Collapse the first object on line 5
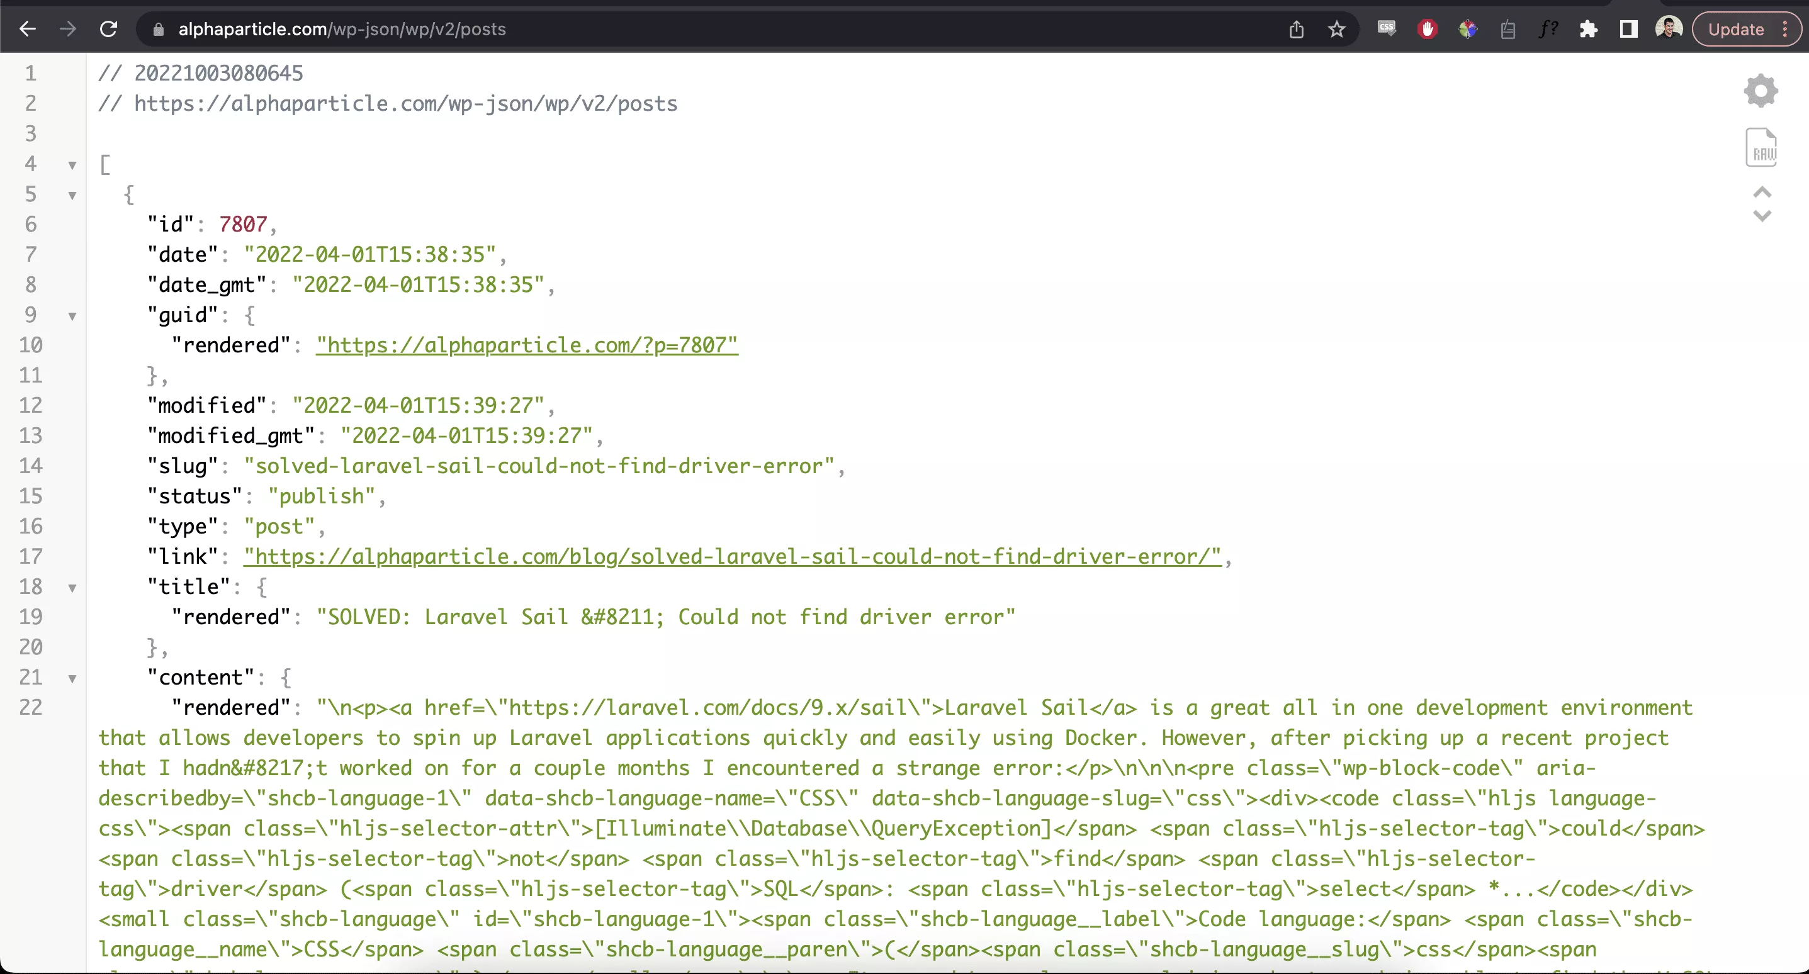The height and width of the screenshot is (974, 1809). coord(72,196)
